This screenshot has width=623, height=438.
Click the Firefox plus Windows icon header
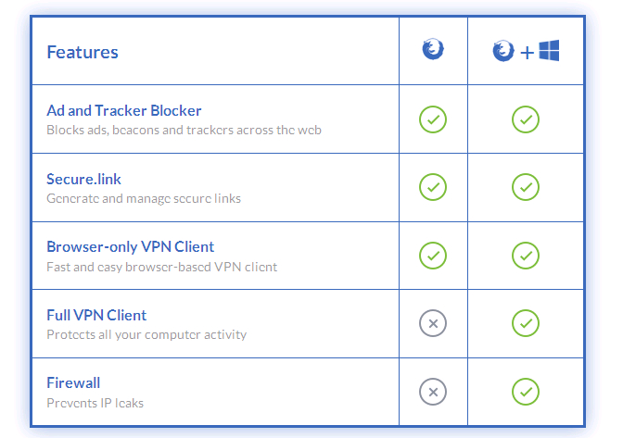click(526, 51)
